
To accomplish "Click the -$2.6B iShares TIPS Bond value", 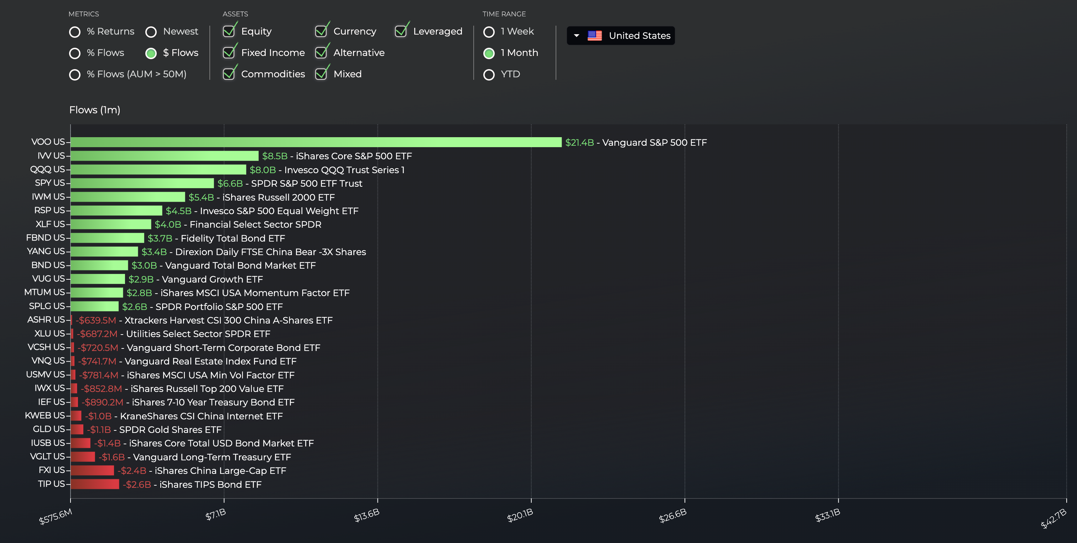I will tap(137, 485).
